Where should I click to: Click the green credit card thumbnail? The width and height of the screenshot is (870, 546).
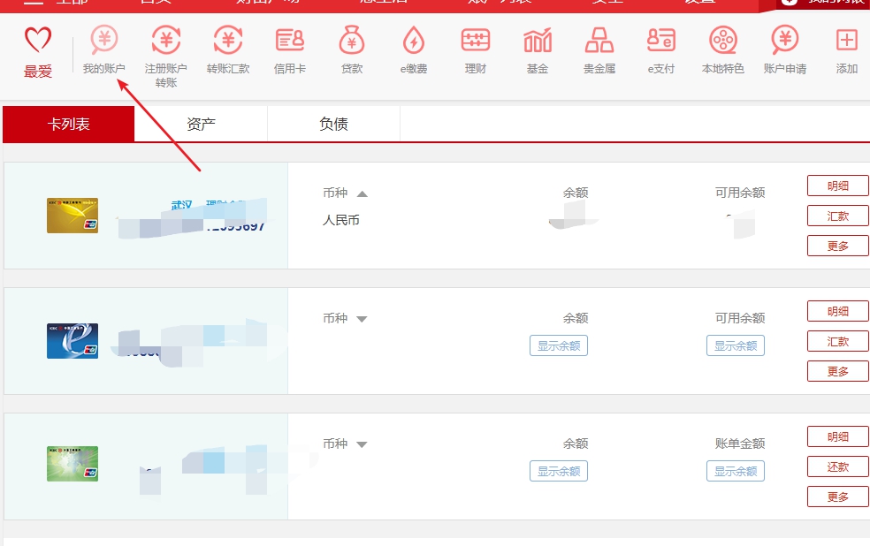(x=72, y=464)
